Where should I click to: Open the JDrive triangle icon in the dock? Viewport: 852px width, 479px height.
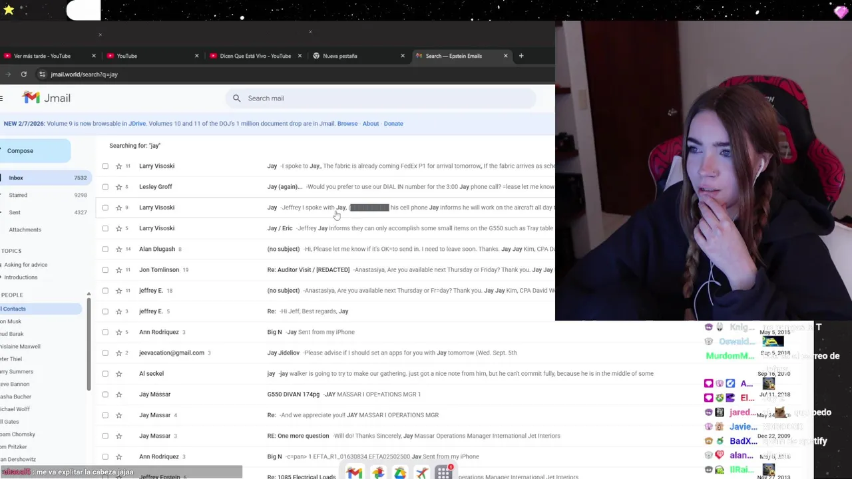tap(400, 472)
